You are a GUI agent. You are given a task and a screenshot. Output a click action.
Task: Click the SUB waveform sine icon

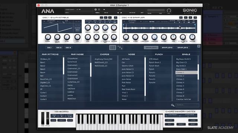point(64,23)
